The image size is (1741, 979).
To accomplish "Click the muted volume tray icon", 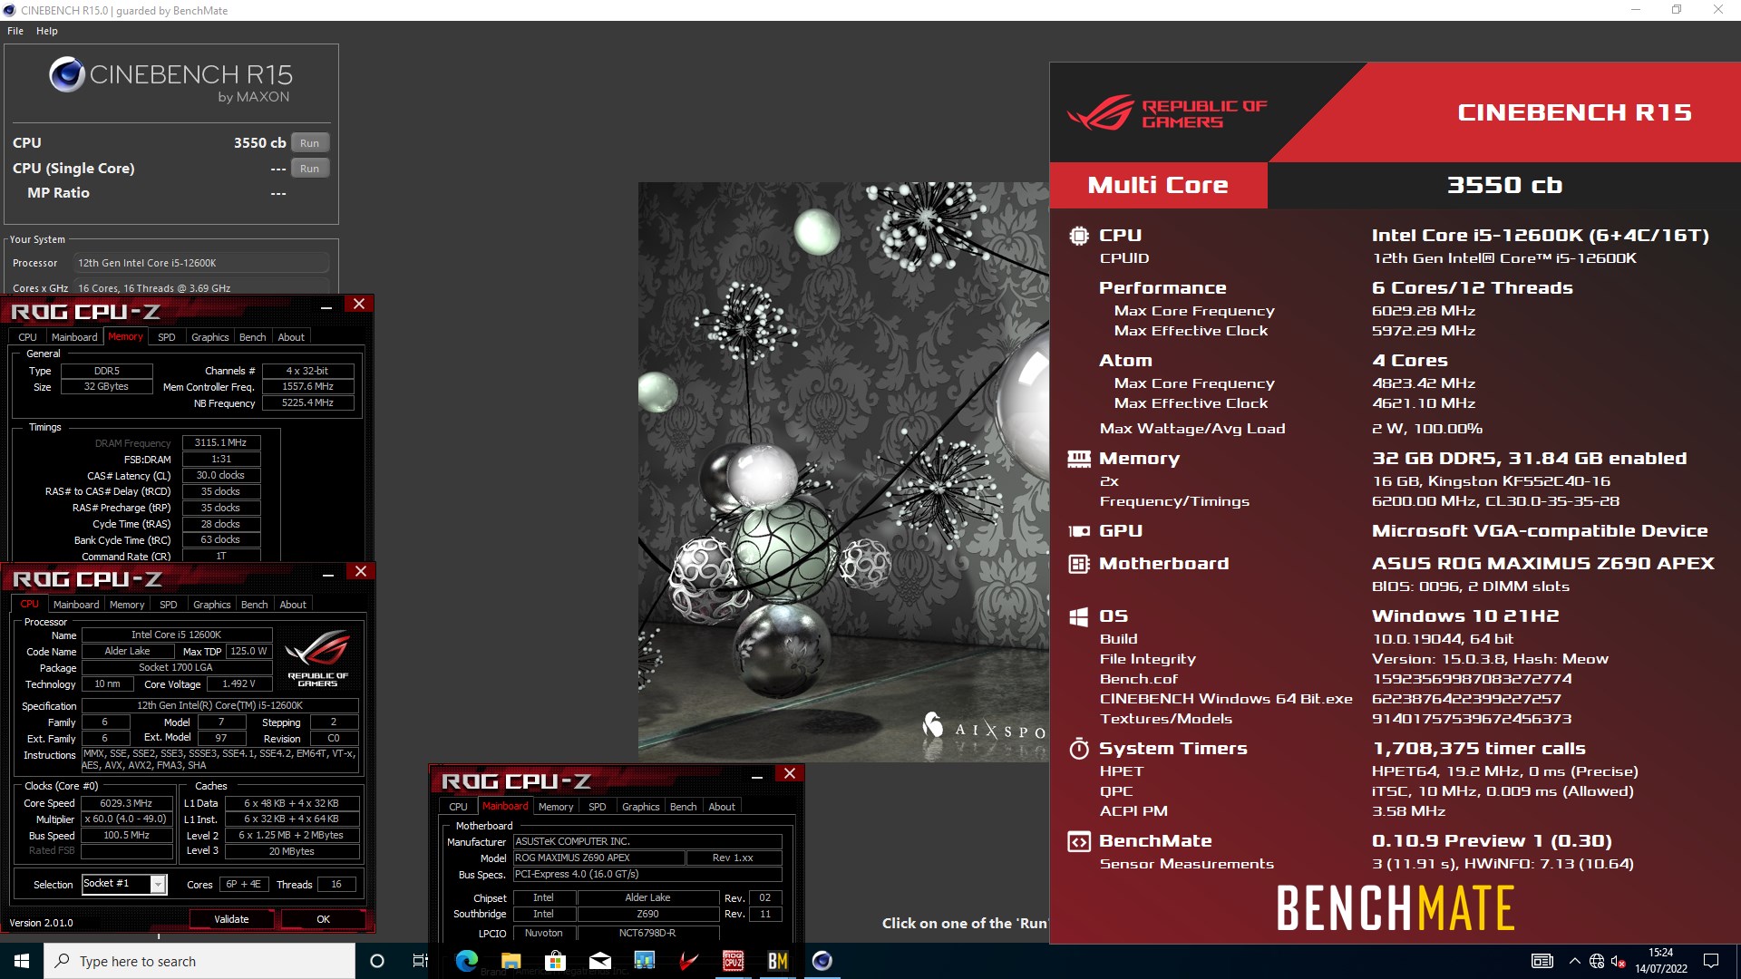I will [1618, 961].
